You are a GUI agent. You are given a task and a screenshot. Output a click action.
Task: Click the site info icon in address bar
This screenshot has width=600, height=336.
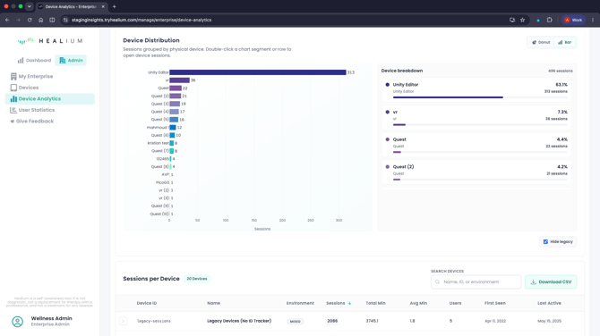click(65, 20)
